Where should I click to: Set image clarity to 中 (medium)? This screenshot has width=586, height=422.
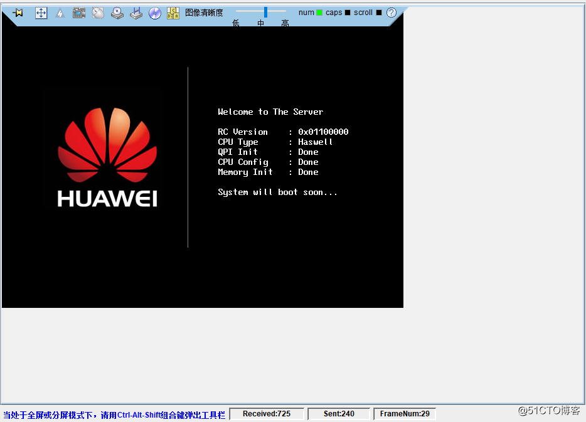click(x=260, y=24)
